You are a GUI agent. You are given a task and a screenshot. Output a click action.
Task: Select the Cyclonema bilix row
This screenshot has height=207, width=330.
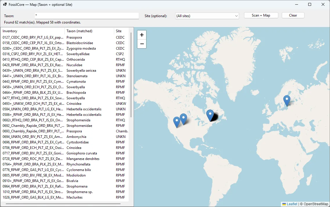pyautogui.click(x=65, y=170)
